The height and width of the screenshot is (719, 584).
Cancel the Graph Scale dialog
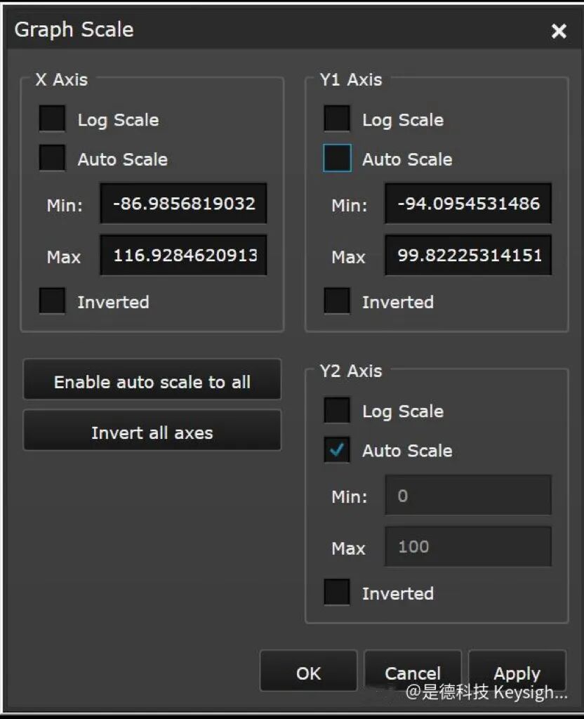click(412, 671)
